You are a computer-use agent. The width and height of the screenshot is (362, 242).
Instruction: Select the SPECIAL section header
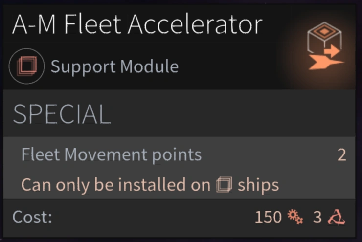[x=62, y=114]
